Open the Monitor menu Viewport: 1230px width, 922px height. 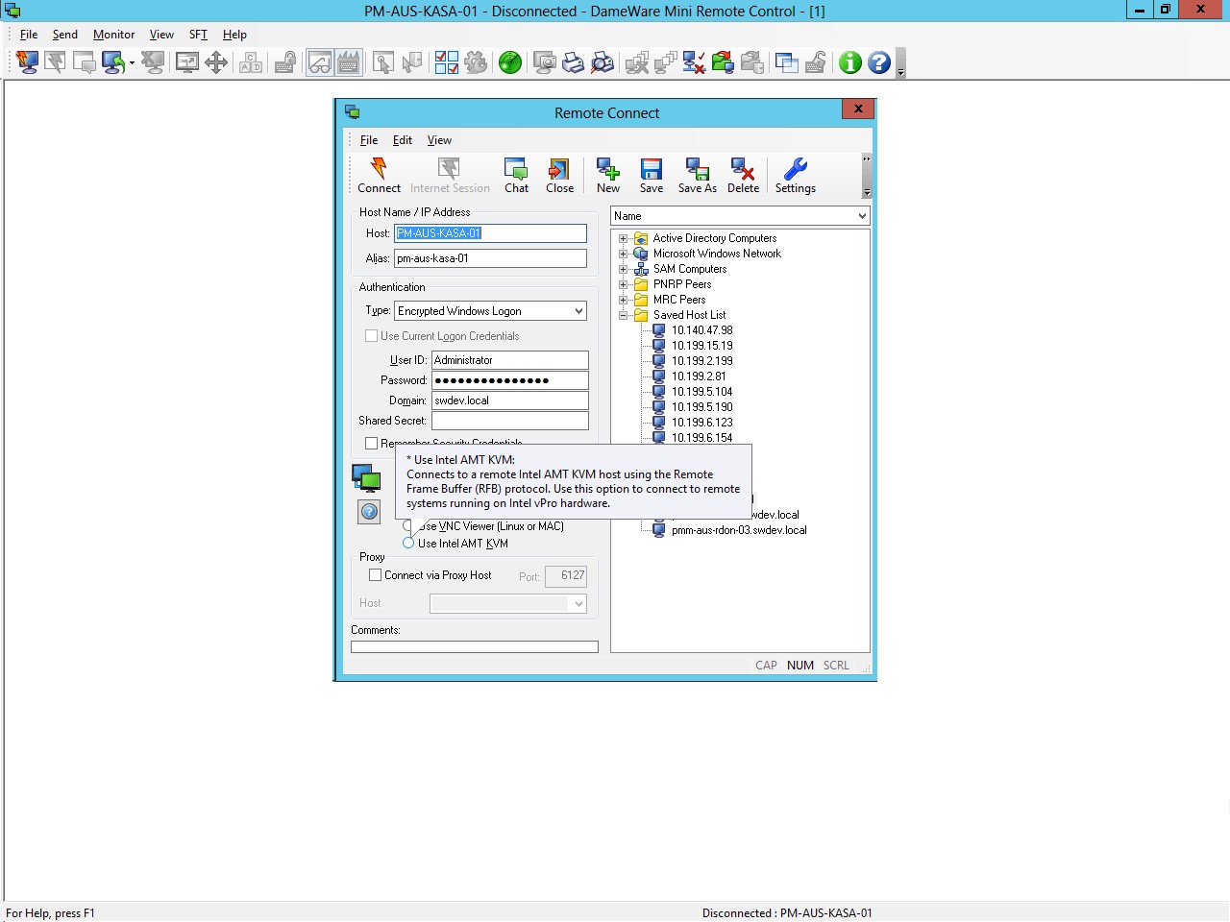113,35
